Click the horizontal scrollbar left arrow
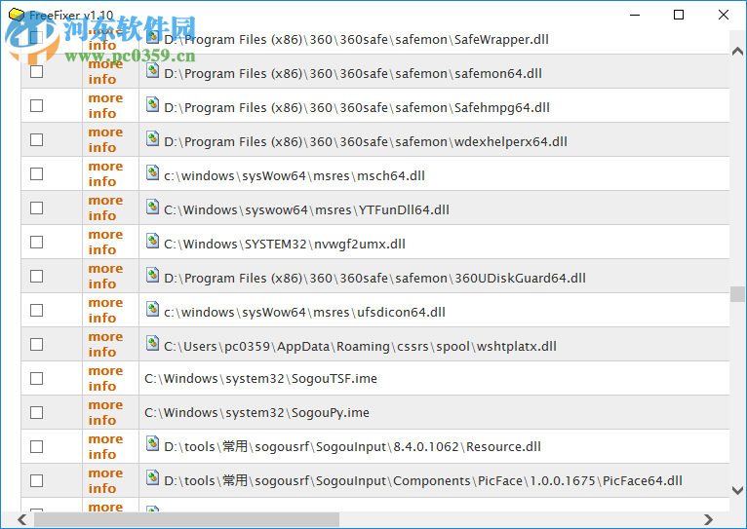This screenshot has width=747, height=529. coord(21,519)
